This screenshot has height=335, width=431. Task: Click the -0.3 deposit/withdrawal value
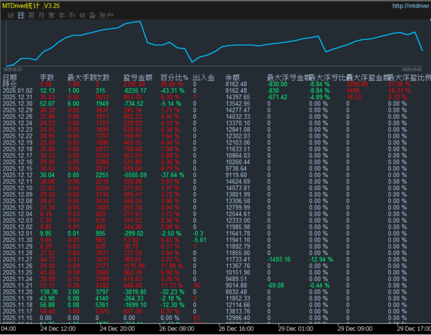pyautogui.click(x=198, y=234)
